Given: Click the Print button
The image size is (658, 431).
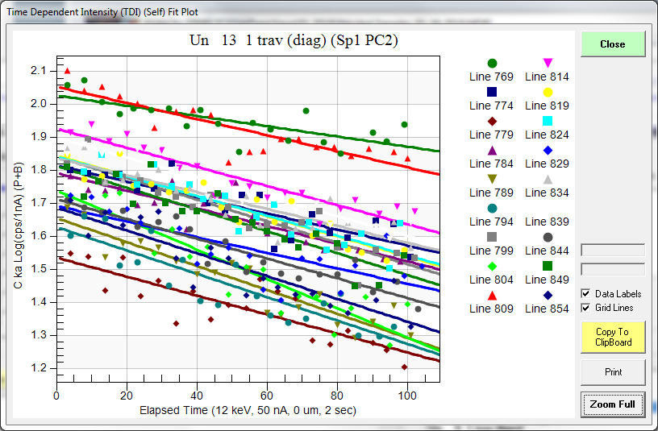Looking at the screenshot, I should point(613,372).
